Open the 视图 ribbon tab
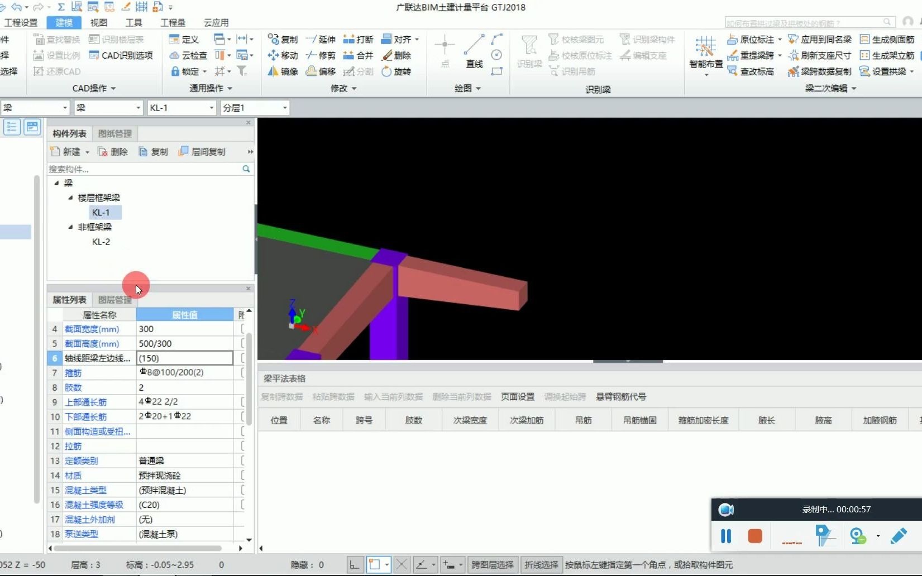The height and width of the screenshot is (576, 922). click(99, 22)
